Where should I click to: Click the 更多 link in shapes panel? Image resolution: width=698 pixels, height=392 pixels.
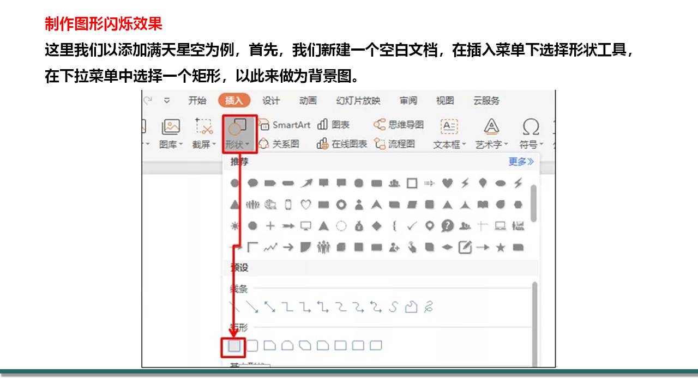coord(521,162)
